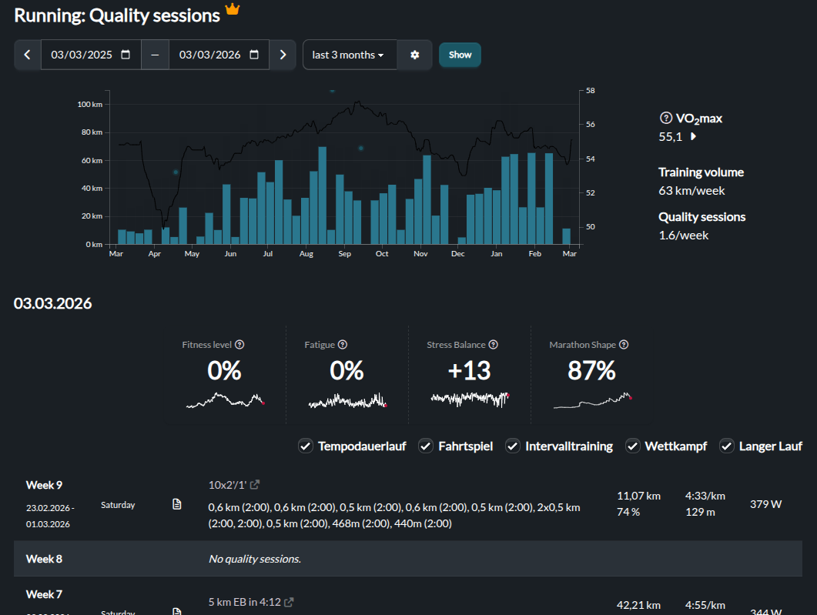817x615 pixels.
Task: Click the Marathon Shape help icon
Action: [624, 345]
